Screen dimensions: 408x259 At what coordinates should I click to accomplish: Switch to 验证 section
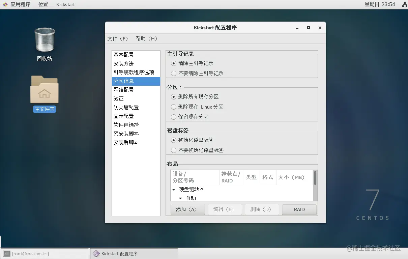(136, 98)
